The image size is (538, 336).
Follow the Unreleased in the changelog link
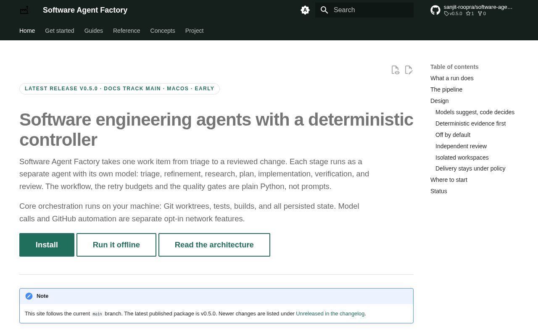pyautogui.click(x=330, y=314)
